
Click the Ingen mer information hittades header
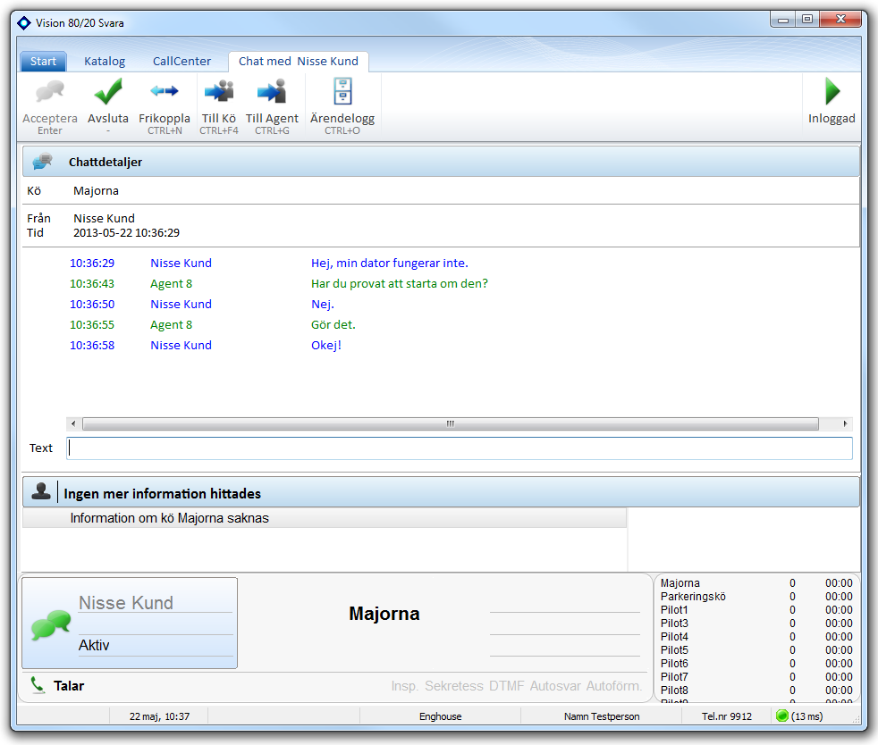[x=442, y=493]
